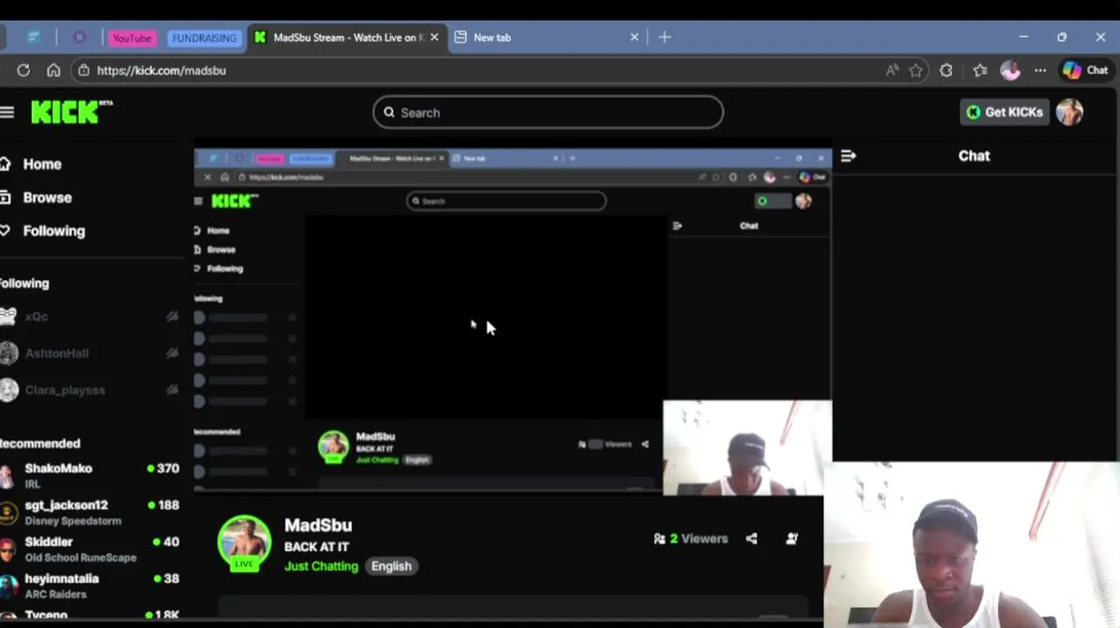Viewport: 1120px width, 628px height.
Task: Open Copilot Chat in browser toolbar
Action: pyautogui.click(x=1085, y=70)
